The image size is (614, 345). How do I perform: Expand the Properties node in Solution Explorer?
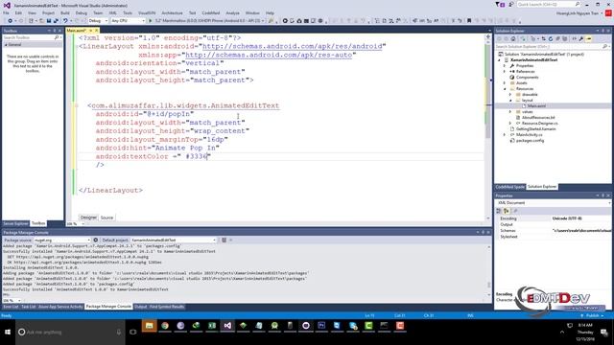click(x=505, y=66)
